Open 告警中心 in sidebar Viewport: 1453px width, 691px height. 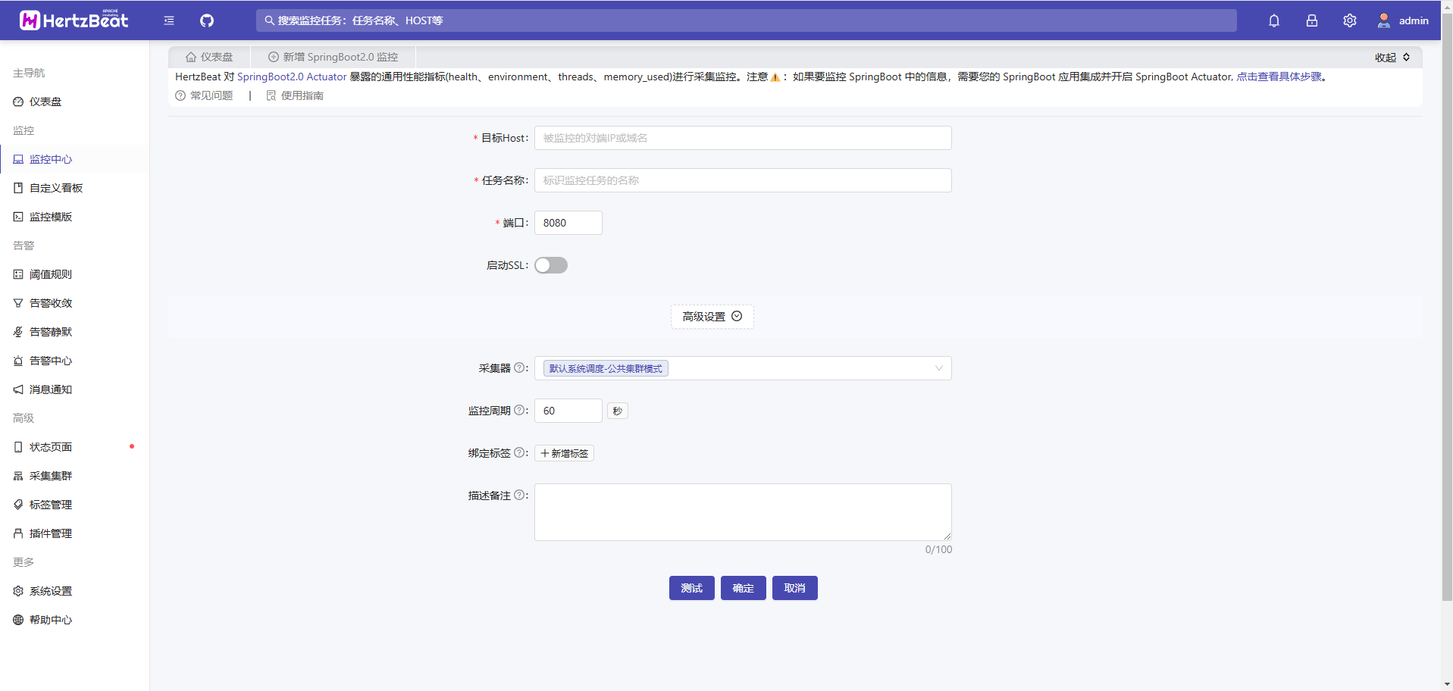(x=51, y=361)
